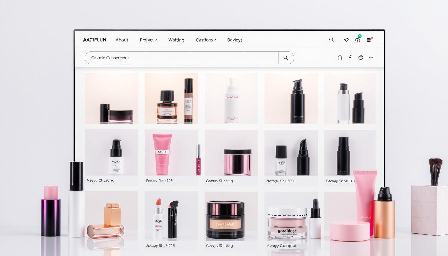Click the Aecyy Craupot label

(281, 246)
